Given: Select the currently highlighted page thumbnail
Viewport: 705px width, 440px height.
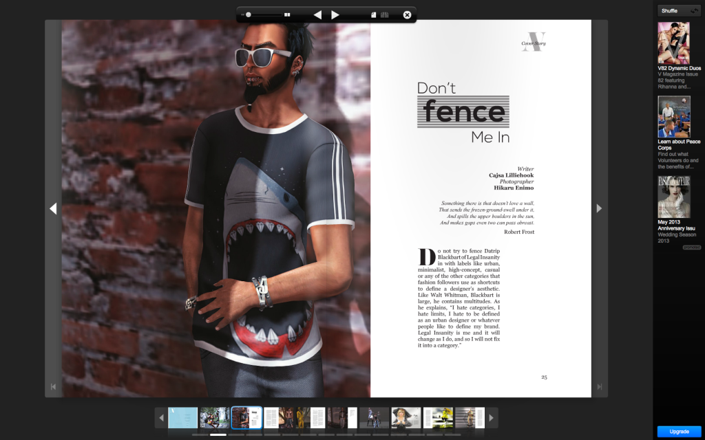Looking at the screenshot, I should click(x=246, y=417).
